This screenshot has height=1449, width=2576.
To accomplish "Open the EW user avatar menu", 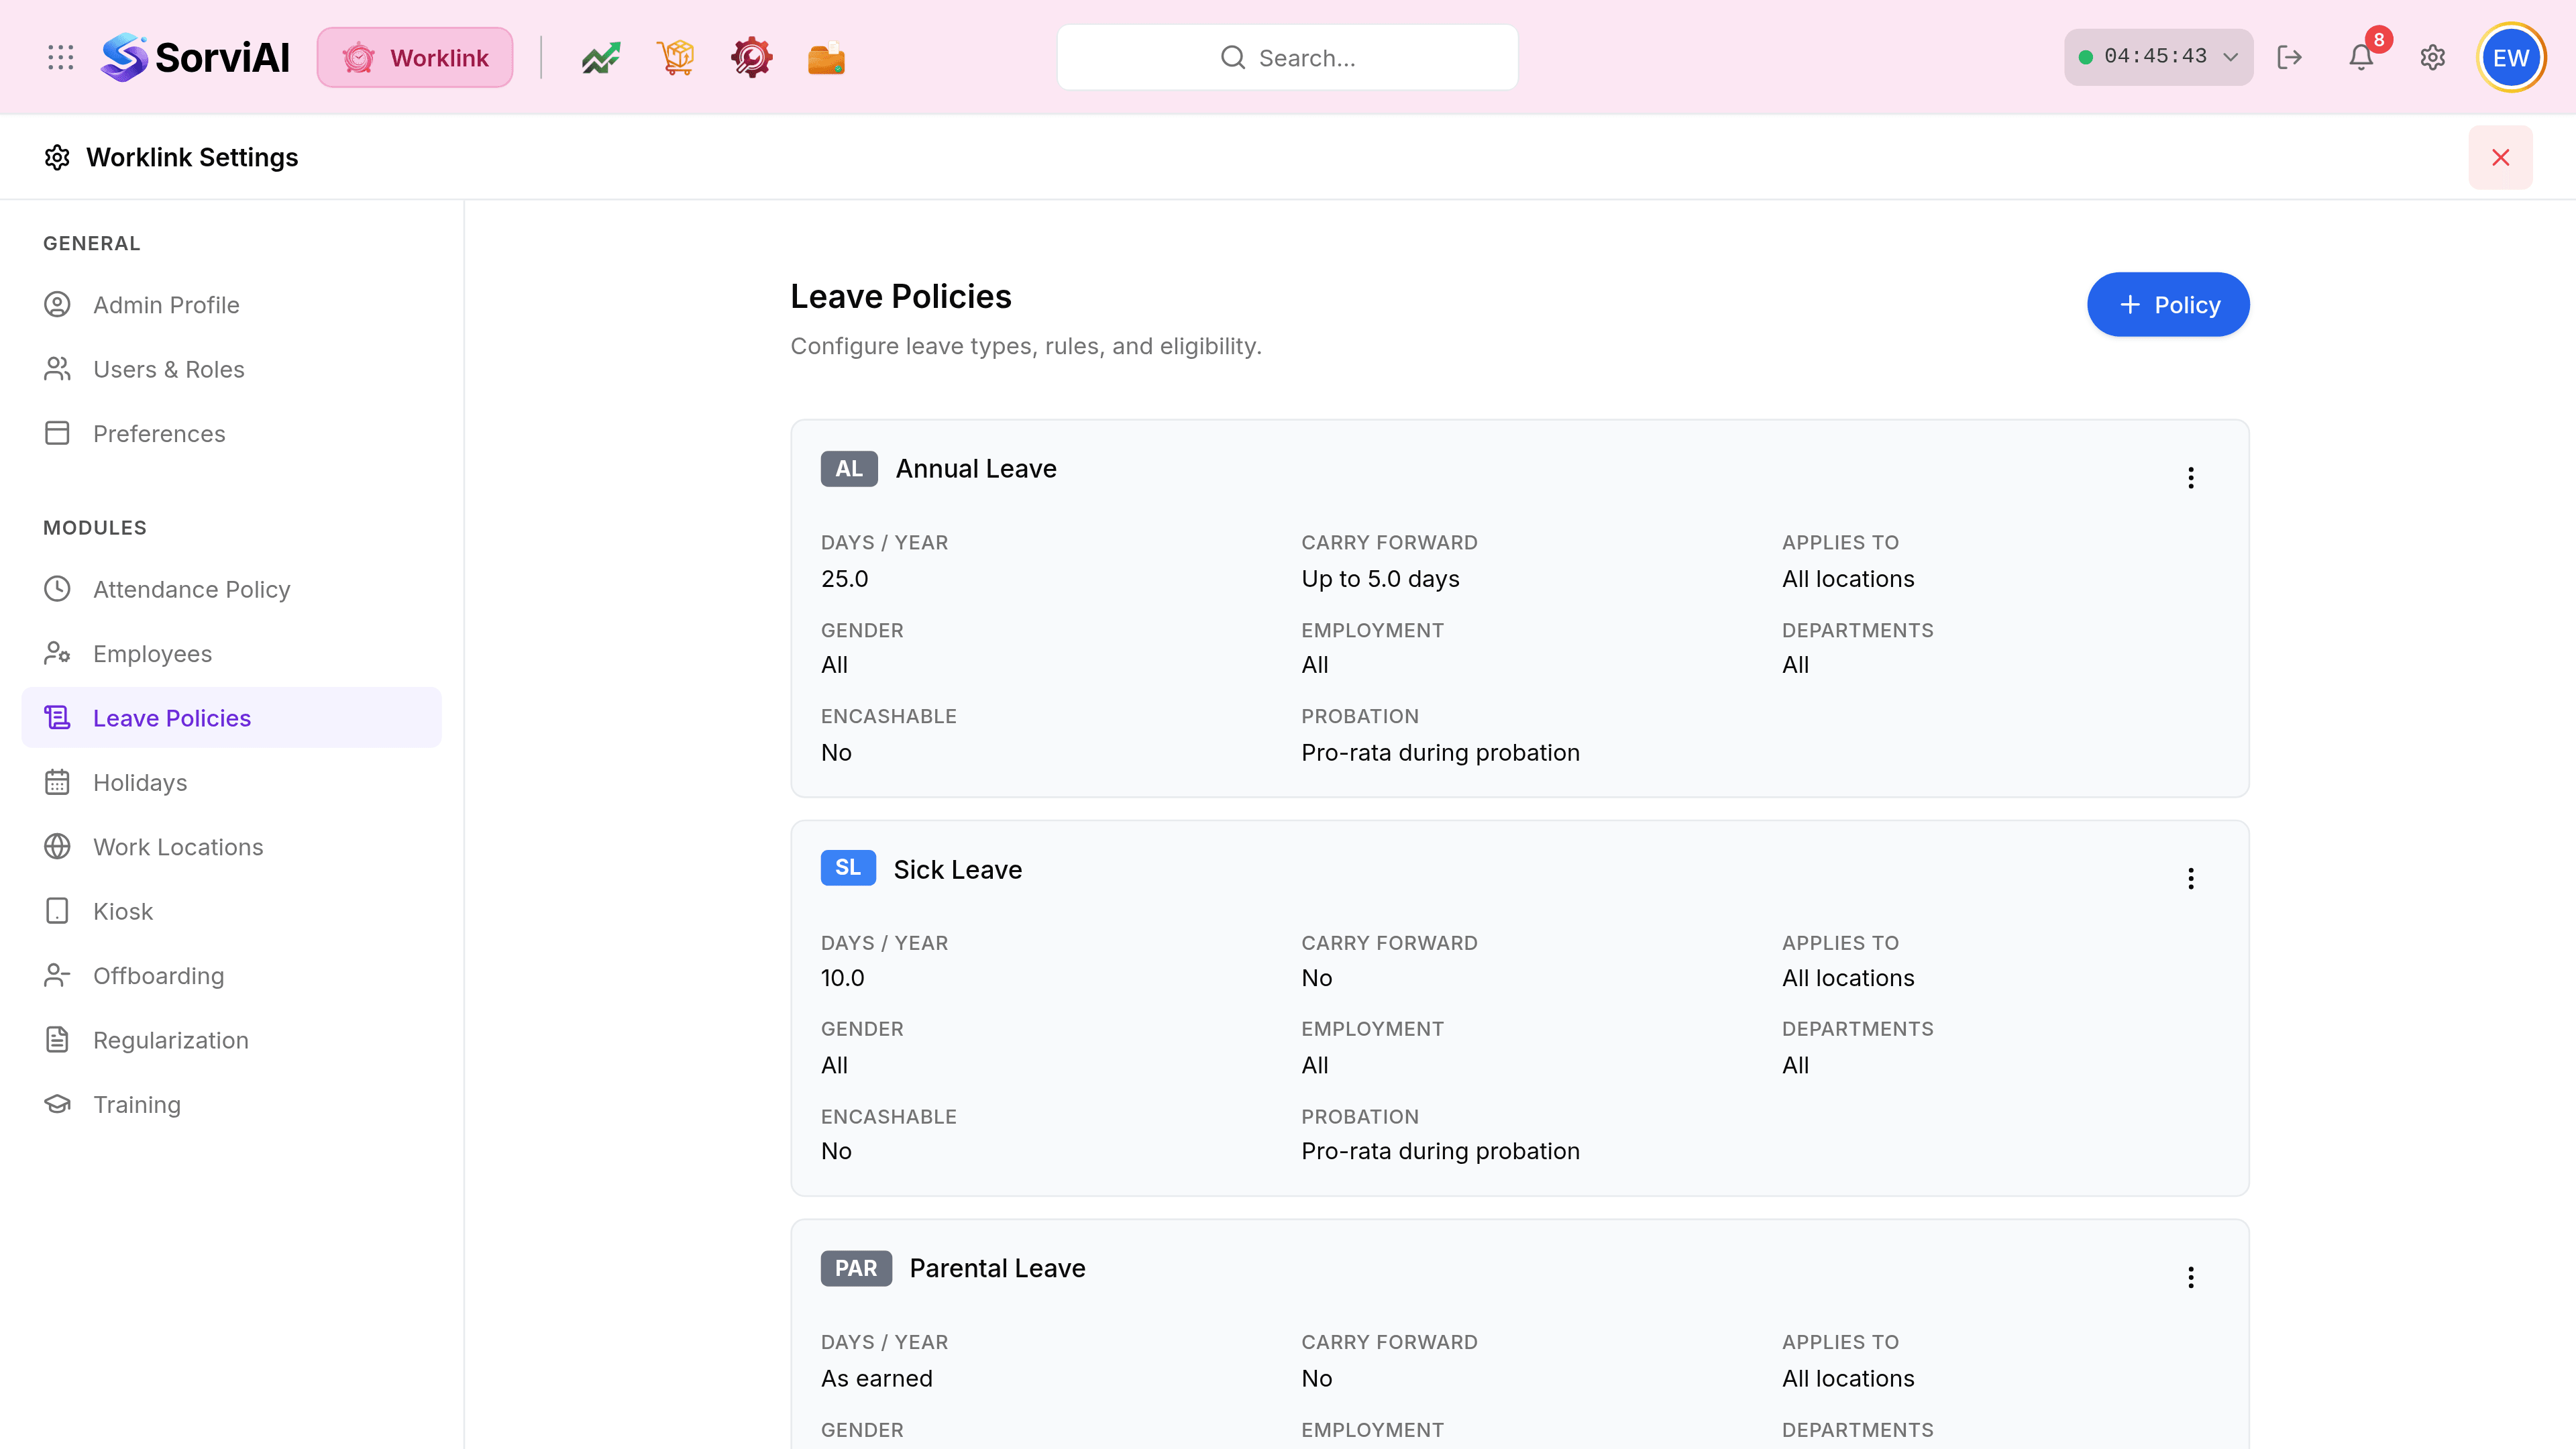I will tap(2511, 57).
